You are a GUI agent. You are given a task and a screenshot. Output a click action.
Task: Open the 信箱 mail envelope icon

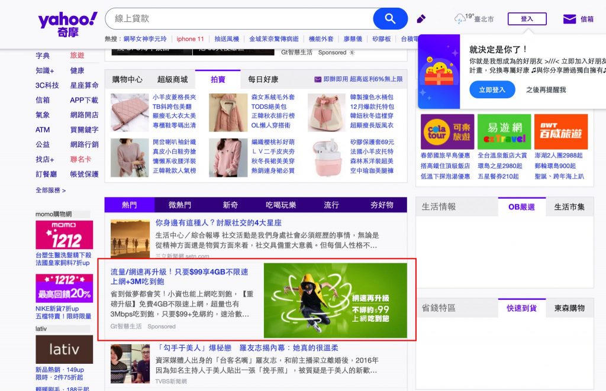569,18
